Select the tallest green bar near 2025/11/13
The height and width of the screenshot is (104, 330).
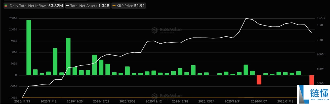(29, 47)
